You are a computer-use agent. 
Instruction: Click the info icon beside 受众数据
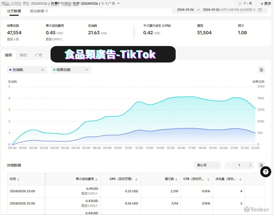pyautogui.click(x=47, y=11)
